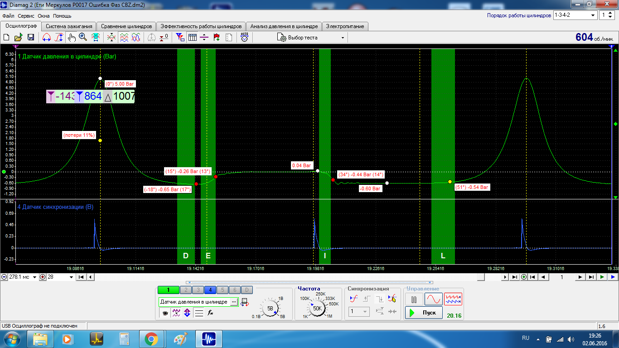Open the Paint app from the taskbar

point(180,338)
